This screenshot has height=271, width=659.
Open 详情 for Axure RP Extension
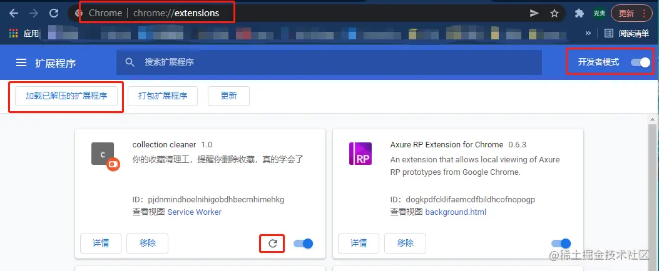(359, 244)
